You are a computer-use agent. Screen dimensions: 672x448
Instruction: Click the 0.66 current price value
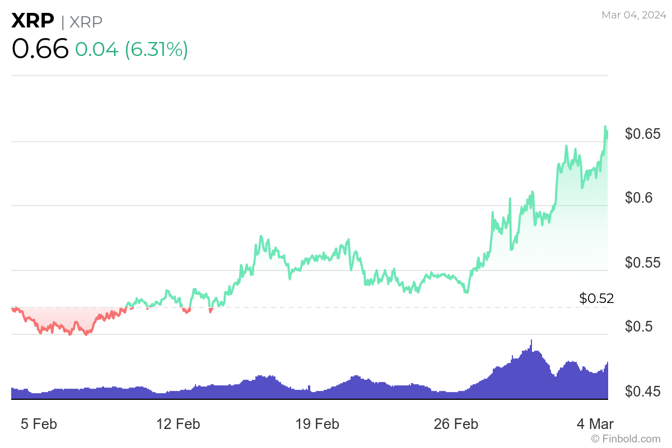[40, 49]
